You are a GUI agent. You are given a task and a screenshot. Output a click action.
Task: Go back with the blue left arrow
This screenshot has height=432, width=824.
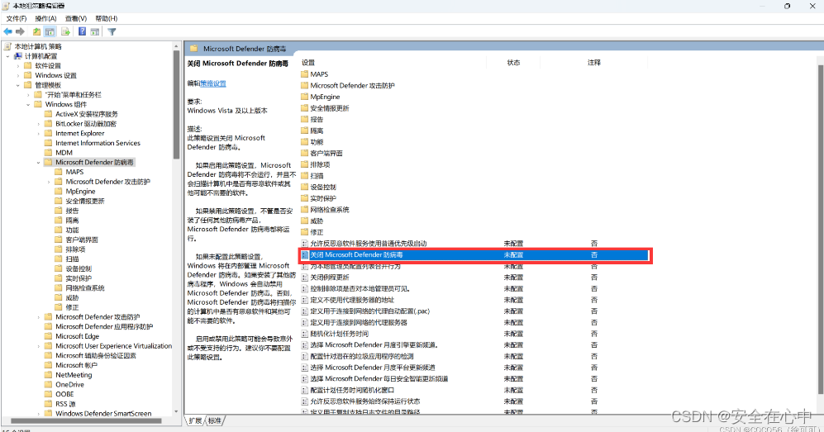tap(8, 31)
